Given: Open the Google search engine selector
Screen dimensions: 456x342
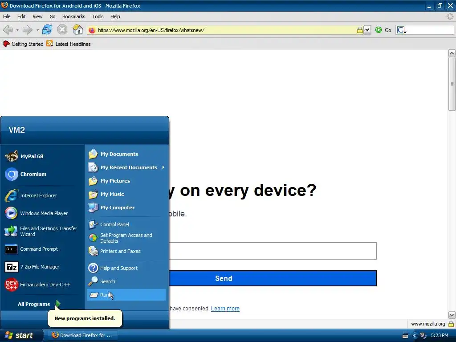Looking at the screenshot, I should [x=402, y=30].
